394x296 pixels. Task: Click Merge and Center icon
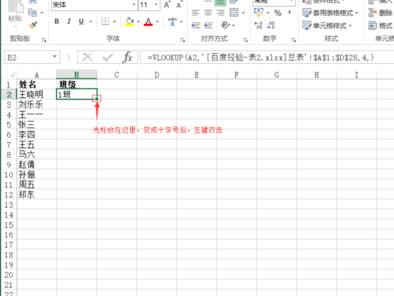click(x=234, y=12)
